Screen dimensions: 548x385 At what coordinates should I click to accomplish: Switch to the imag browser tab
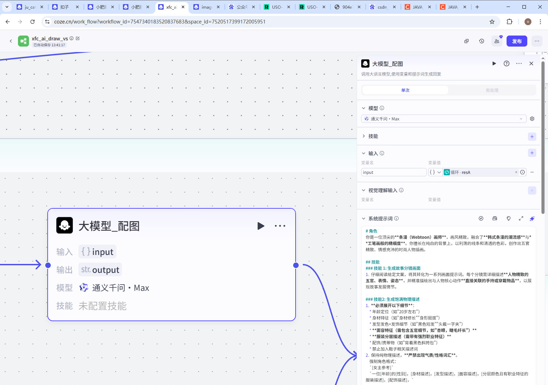[206, 7]
